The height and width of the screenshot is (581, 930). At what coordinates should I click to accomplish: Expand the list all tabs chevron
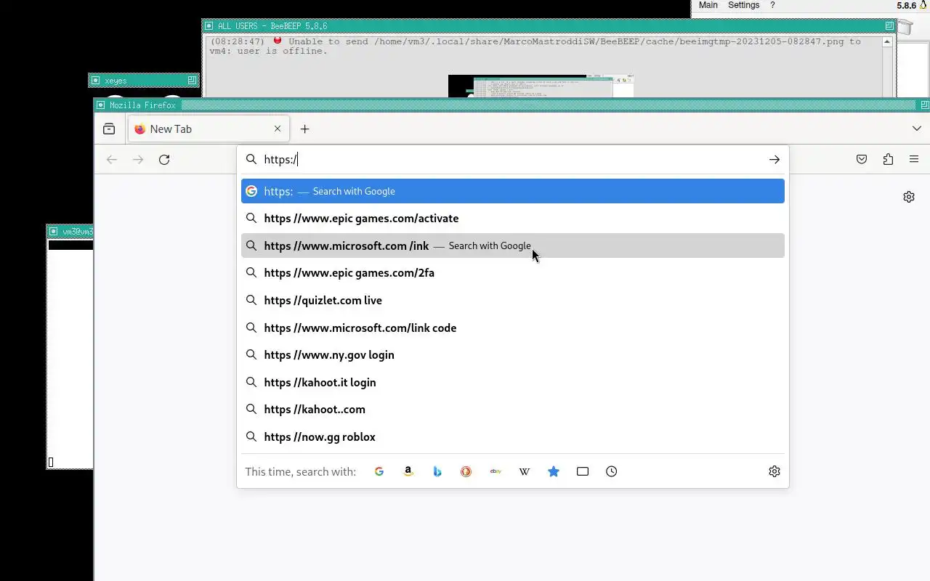(x=916, y=129)
